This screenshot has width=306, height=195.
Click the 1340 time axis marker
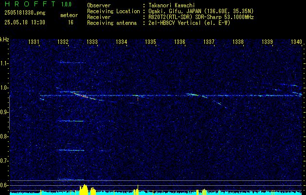(x=296, y=41)
